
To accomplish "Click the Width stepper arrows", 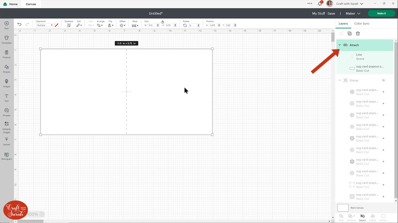I will 159,25.
